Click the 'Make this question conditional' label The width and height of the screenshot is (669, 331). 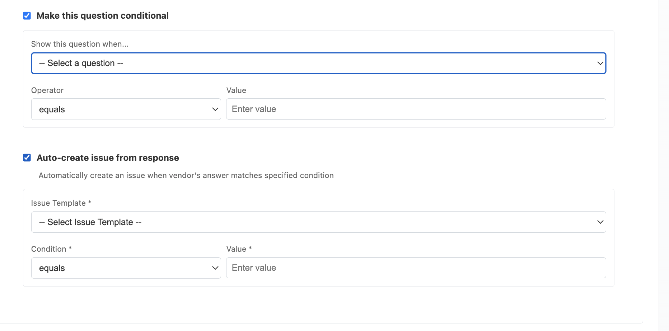[x=103, y=15]
